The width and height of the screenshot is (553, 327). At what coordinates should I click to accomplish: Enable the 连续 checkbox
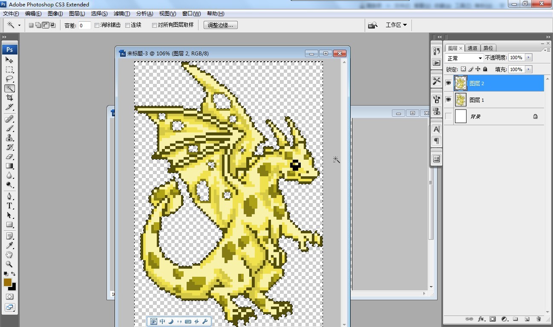point(128,25)
